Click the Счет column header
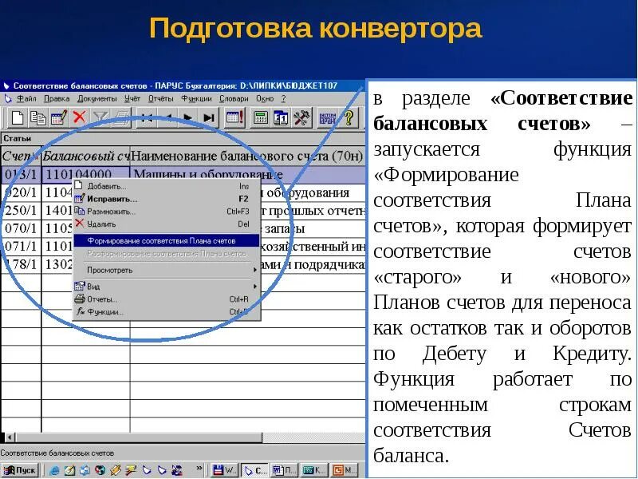 coord(21,156)
